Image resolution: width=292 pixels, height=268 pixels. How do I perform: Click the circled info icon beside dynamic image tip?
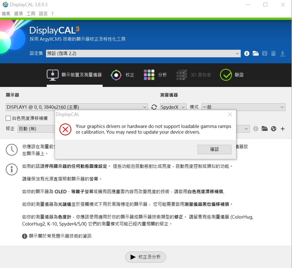pyautogui.click(x=11, y=169)
